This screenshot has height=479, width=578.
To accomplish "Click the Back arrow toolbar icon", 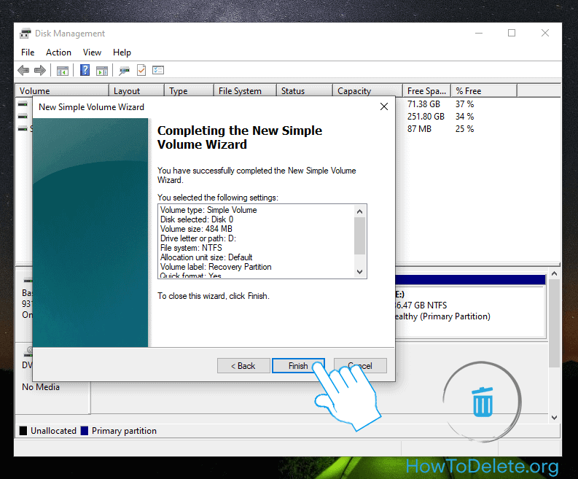I will click(23, 71).
